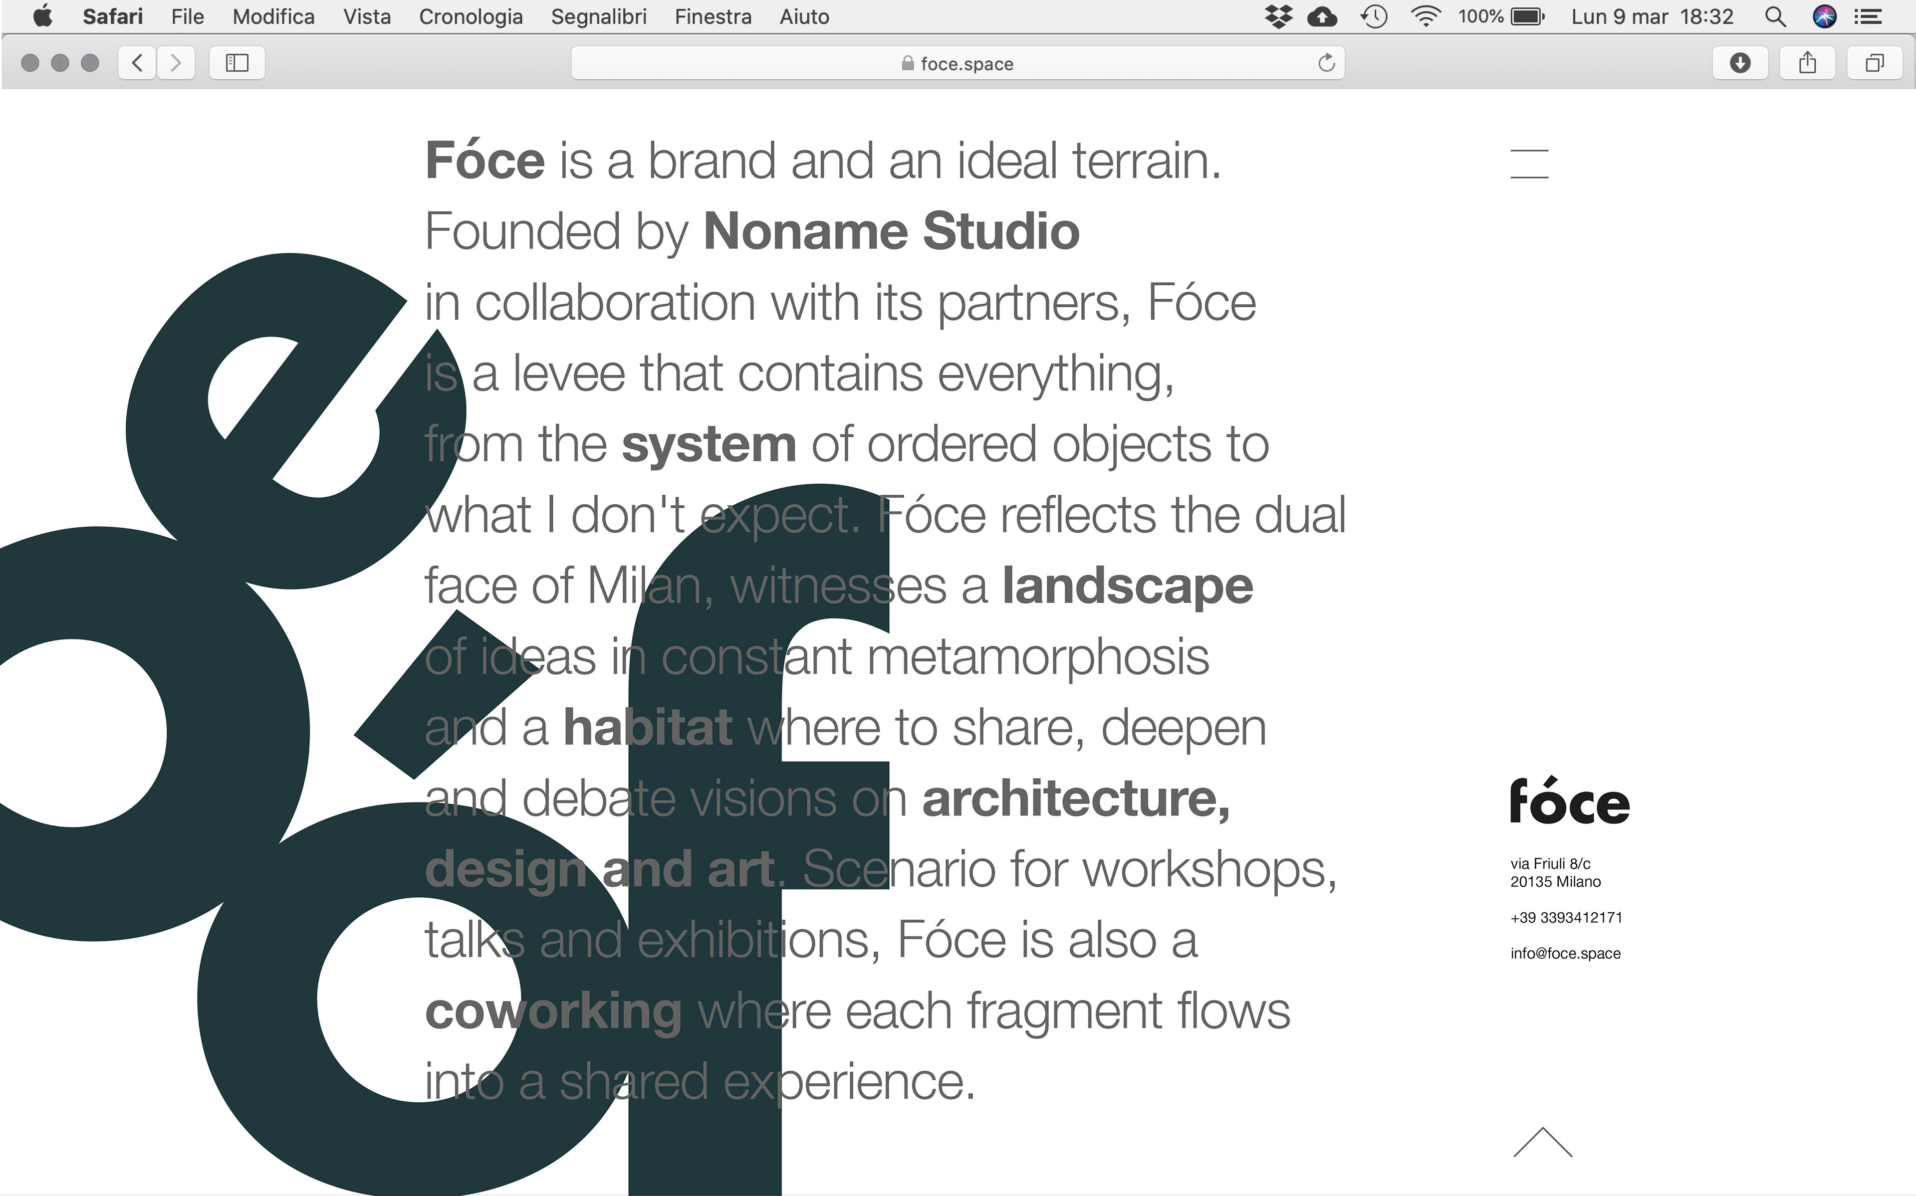1916x1196 pixels.
Task: Open the Time Machine menu bar icon
Action: click(x=1374, y=16)
